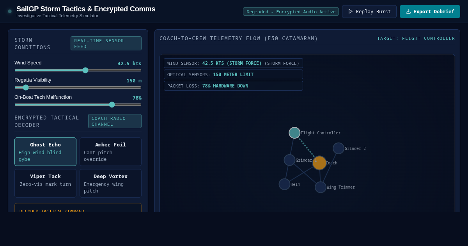Click the Storm Conditions heading
This screenshot has width=468, height=246.
pyautogui.click(x=32, y=43)
